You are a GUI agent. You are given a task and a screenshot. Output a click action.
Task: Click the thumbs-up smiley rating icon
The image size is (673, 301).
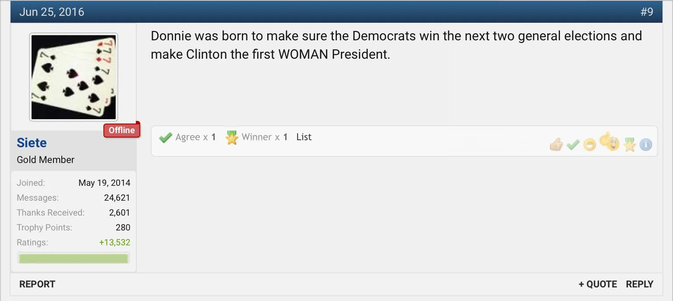609,141
